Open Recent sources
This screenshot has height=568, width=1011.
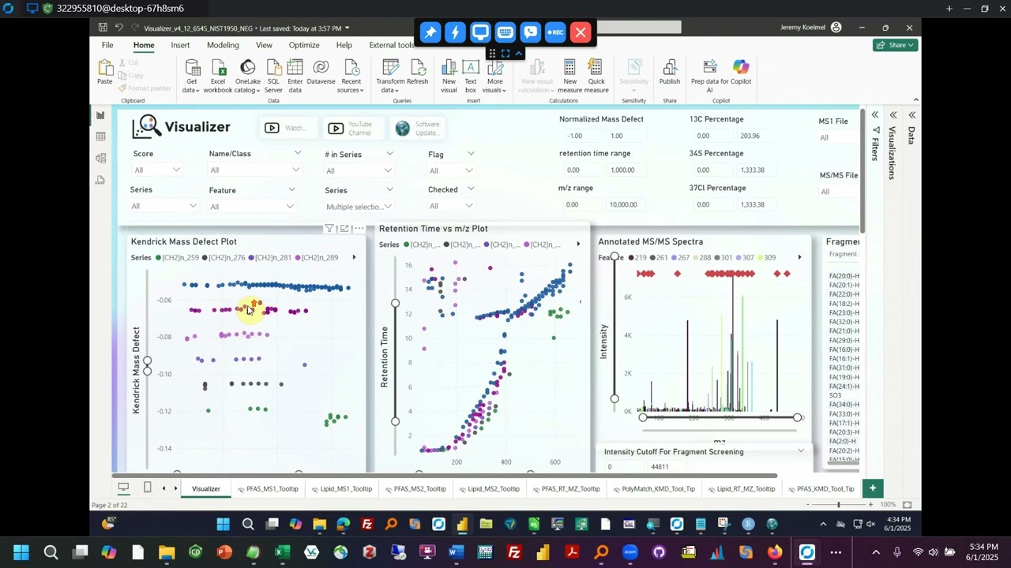(x=351, y=76)
